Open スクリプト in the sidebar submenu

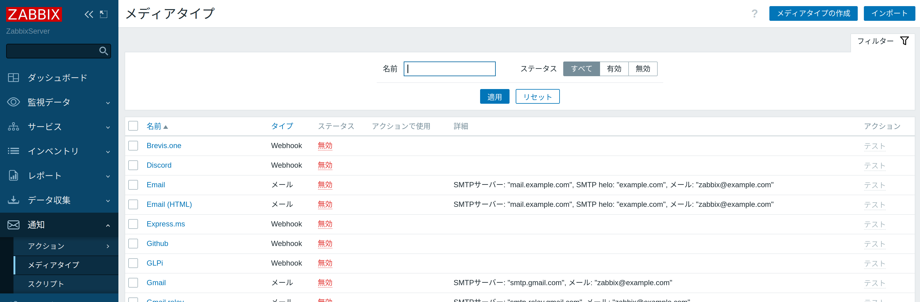point(46,284)
